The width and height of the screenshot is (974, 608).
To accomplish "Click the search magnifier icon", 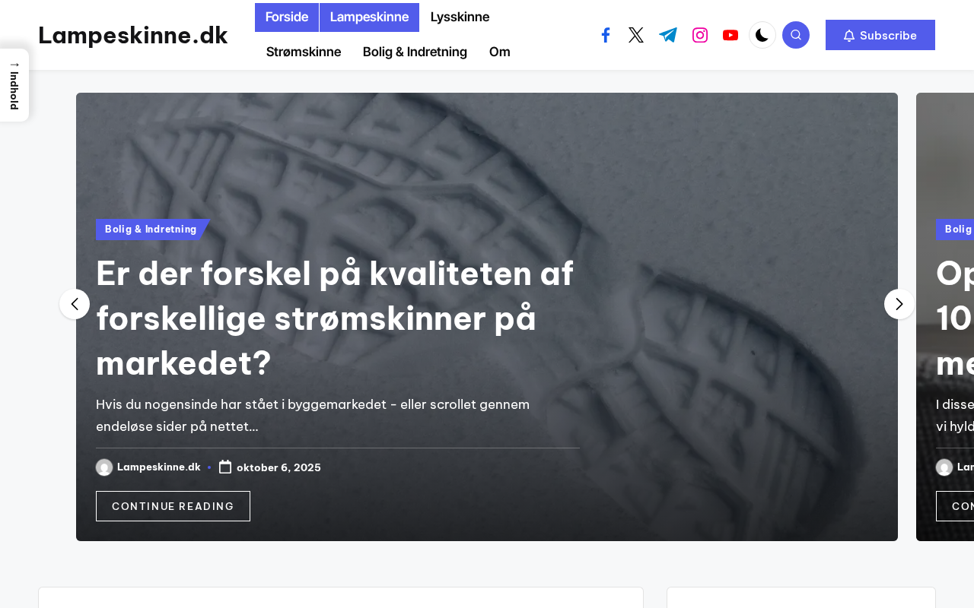I will tap(796, 35).
